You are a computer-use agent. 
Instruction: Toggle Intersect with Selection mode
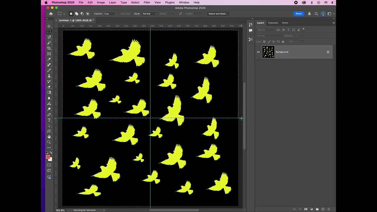coord(87,14)
